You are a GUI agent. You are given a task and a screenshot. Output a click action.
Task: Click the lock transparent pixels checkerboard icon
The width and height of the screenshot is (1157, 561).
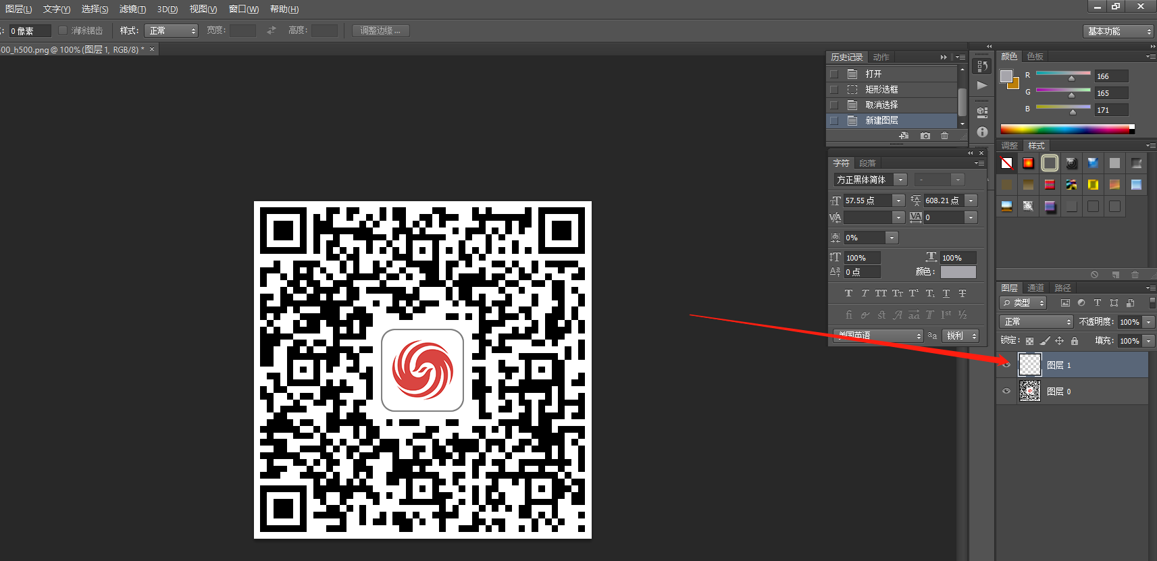[1029, 341]
